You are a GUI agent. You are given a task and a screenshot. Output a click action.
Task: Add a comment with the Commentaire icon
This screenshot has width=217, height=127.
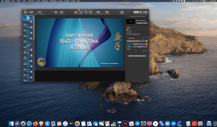pos(107,12)
